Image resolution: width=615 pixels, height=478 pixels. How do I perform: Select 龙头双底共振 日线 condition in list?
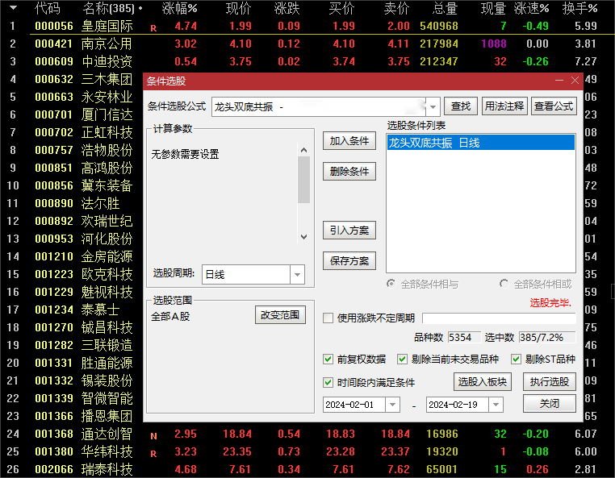click(481, 143)
